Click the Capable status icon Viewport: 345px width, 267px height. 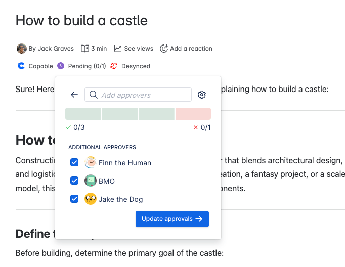21,66
